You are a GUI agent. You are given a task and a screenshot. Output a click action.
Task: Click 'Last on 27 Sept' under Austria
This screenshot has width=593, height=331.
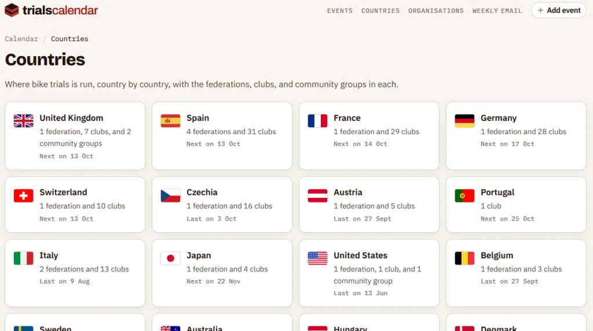click(x=363, y=219)
